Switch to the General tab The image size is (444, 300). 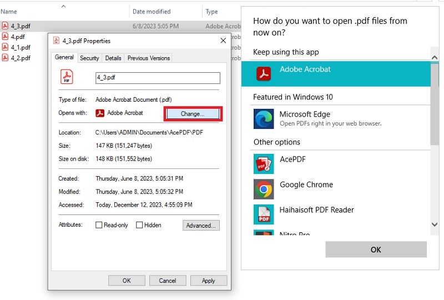click(x=64, y=57)
